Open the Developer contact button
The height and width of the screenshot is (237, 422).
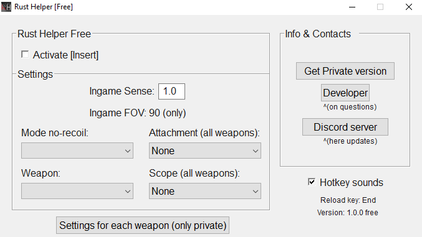[x=345, y=93]
